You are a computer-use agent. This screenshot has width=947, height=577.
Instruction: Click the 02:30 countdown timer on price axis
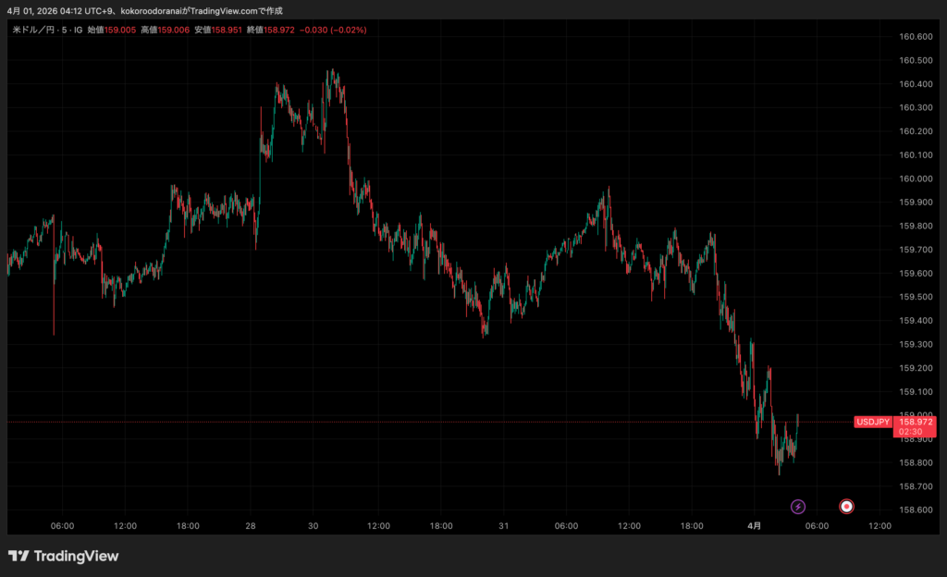911,432
